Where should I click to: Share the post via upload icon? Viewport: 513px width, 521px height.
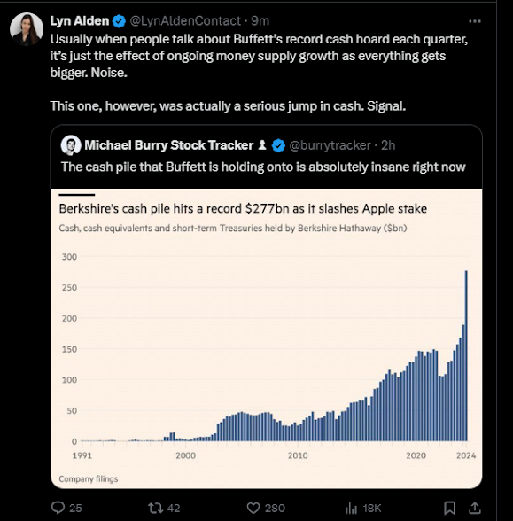tap(475, 508)
